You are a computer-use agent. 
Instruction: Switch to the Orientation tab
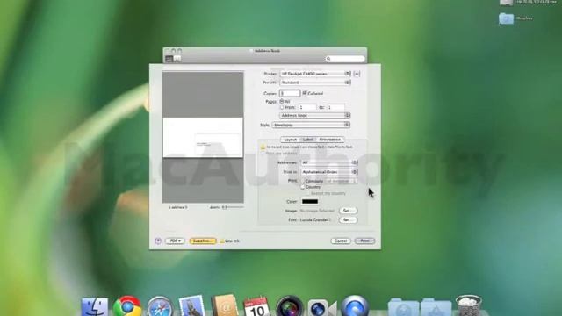click(x=330, y=140)
